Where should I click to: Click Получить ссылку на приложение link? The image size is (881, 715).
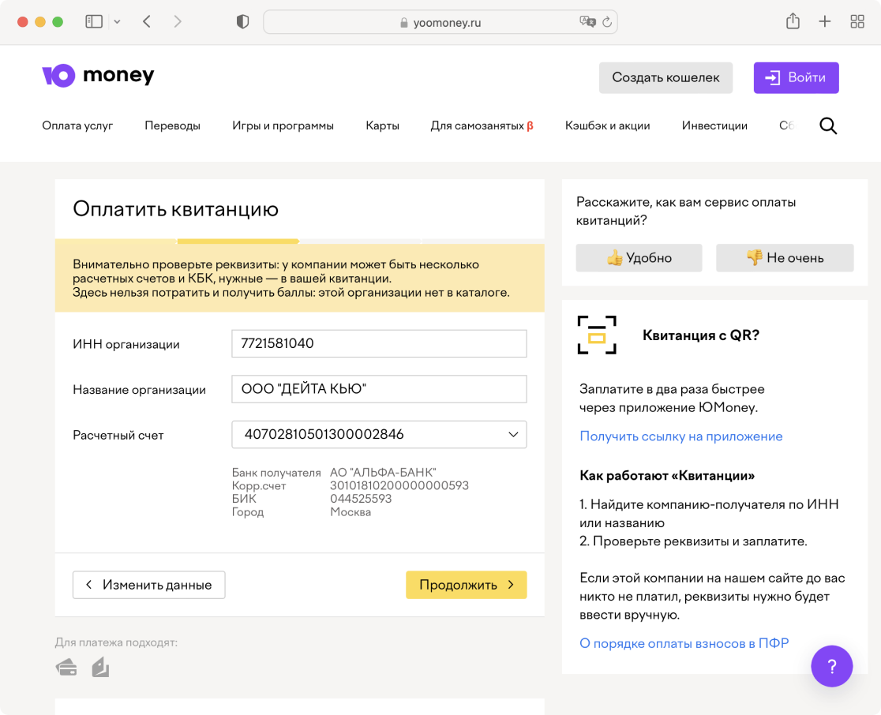[x=680, y=436]
